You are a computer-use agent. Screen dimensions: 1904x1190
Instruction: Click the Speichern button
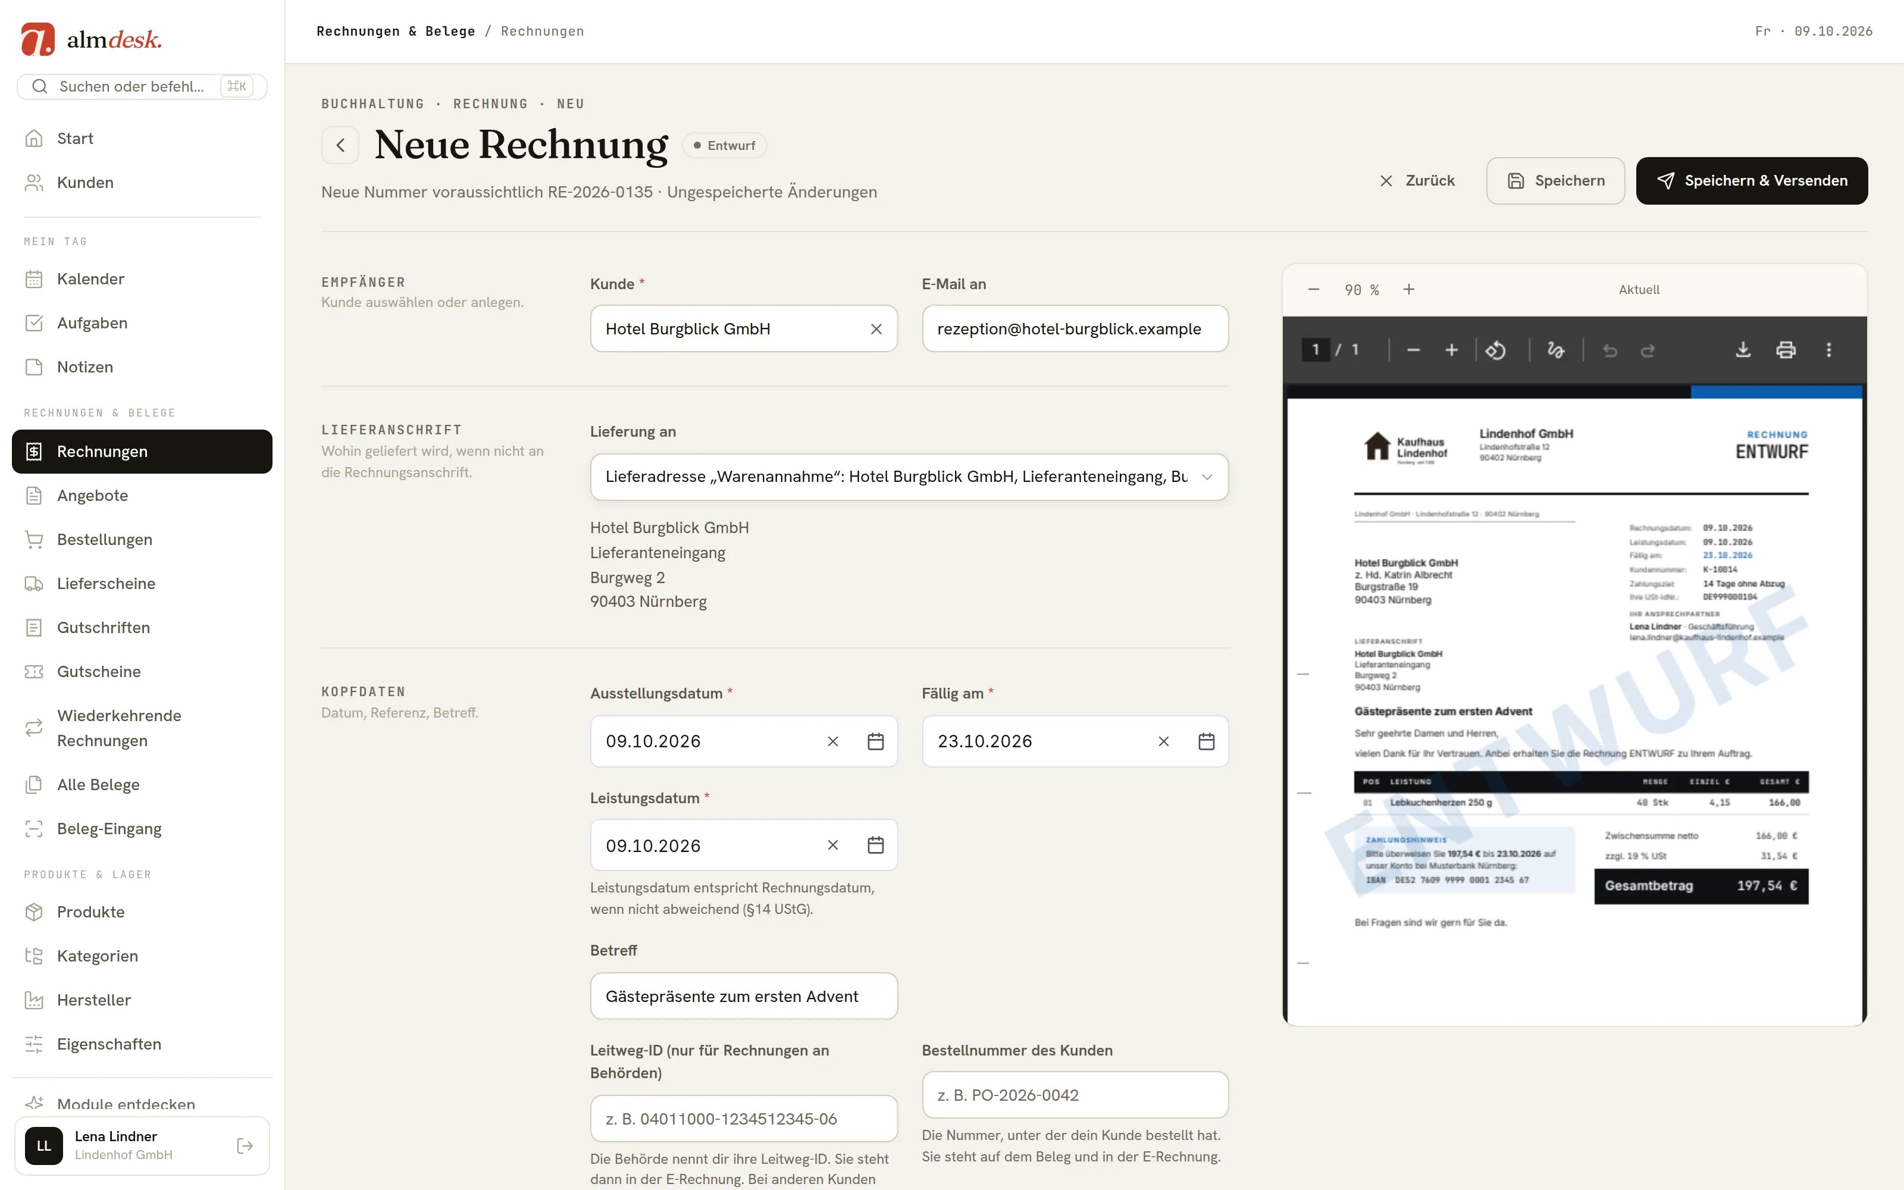tap(1555, 181)
